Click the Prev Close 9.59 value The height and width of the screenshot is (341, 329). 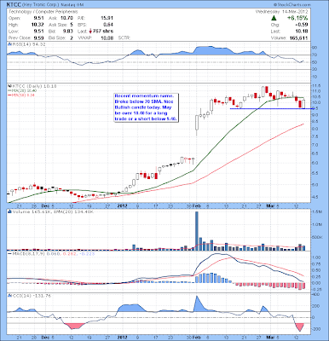tap(38, 38)
